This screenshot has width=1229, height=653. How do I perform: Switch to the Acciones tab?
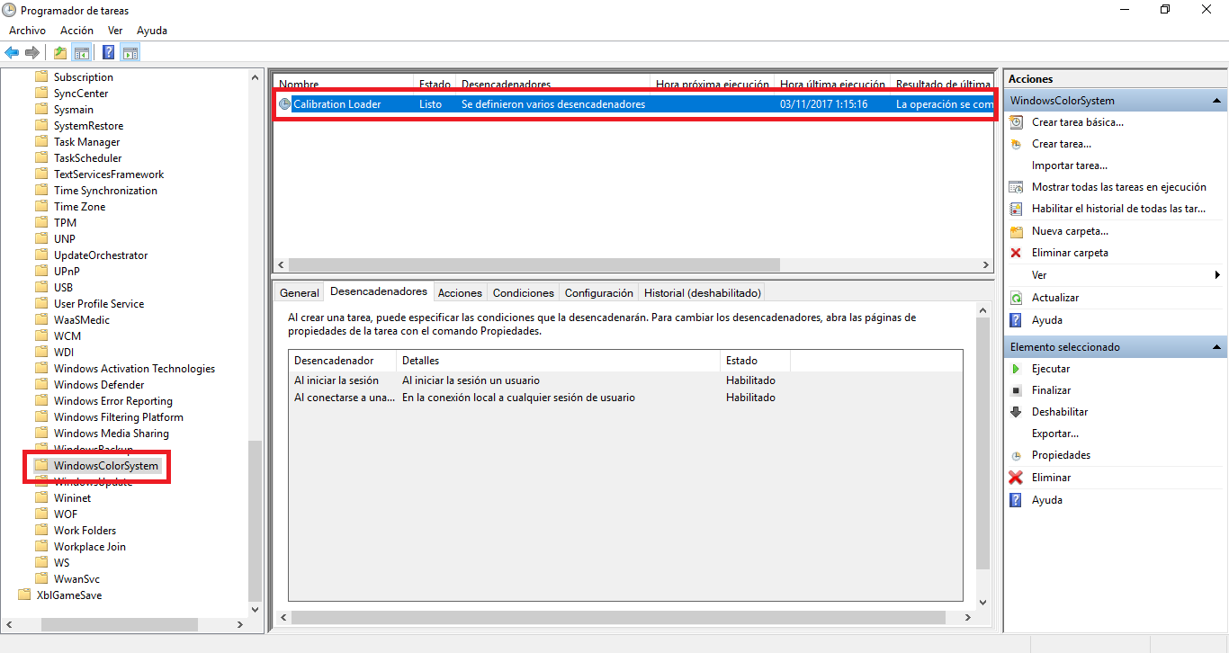(x=460, y=293)
